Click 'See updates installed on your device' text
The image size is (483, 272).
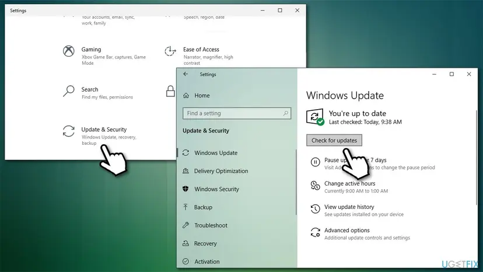[363, 214]
